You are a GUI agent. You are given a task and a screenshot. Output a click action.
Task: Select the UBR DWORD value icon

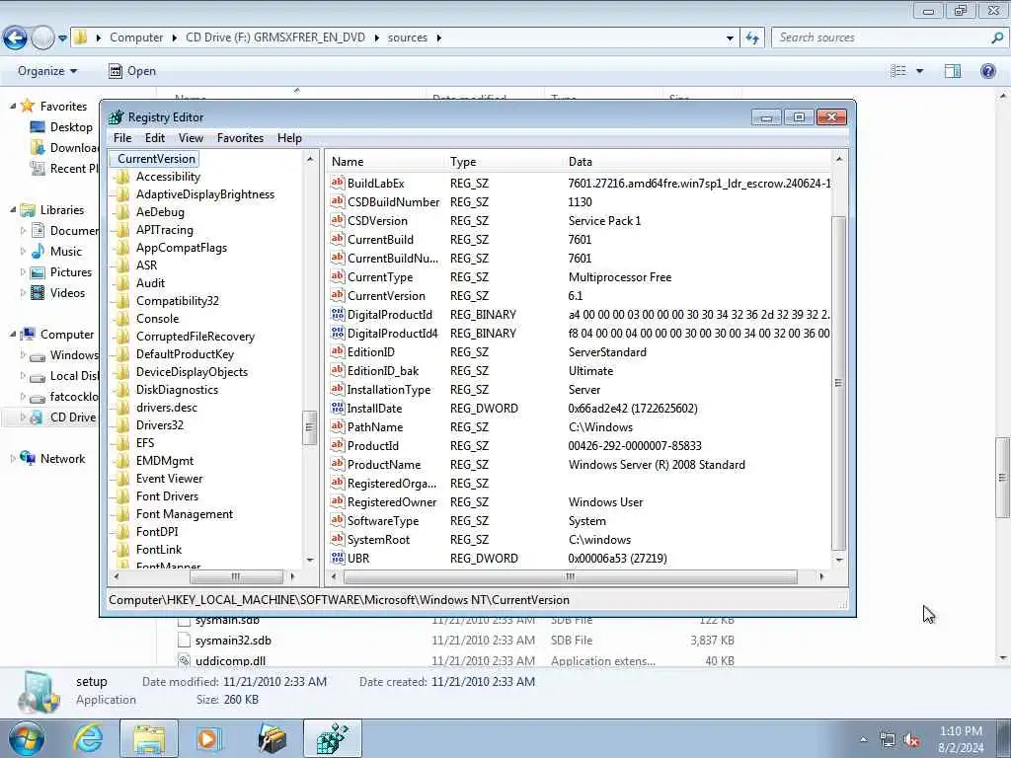(338, 559)
